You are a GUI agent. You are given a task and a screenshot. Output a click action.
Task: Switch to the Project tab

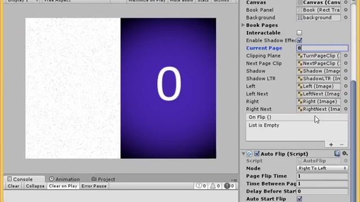pyautogui.click(x=103, y=179)
